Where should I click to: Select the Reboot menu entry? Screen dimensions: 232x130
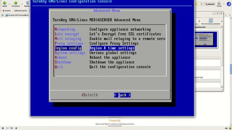tap(61, 57)
